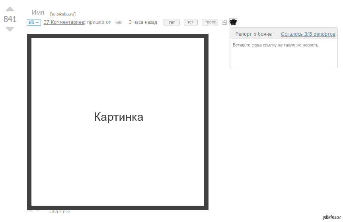Click the post title Имя
Image resolution: width=343 pixels, height=222 pixels.
[x=38, y=13]
